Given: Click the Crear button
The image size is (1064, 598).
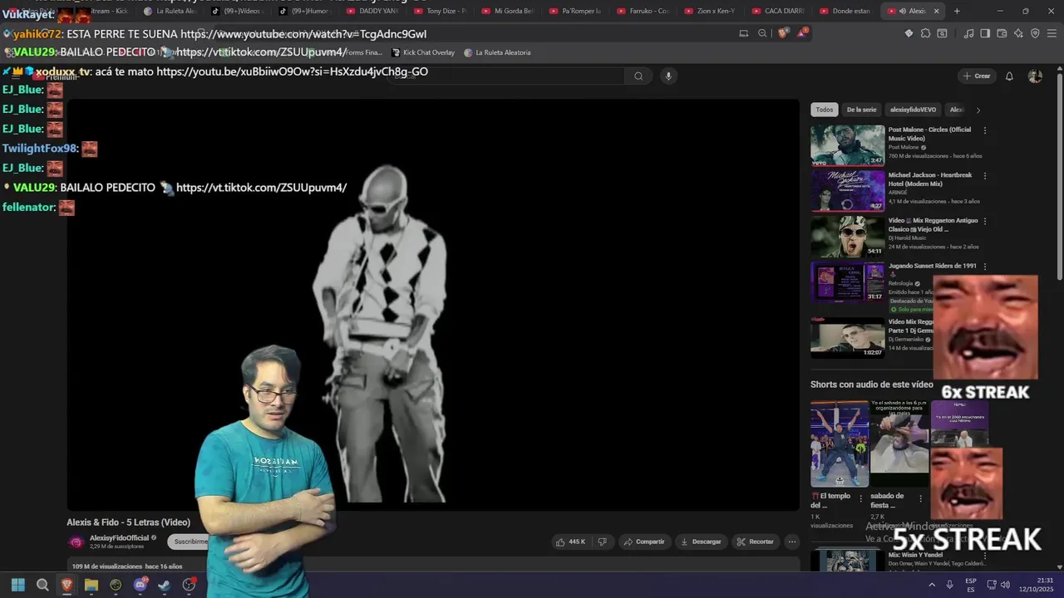Looking at the screenshot, I should point(977,76).
